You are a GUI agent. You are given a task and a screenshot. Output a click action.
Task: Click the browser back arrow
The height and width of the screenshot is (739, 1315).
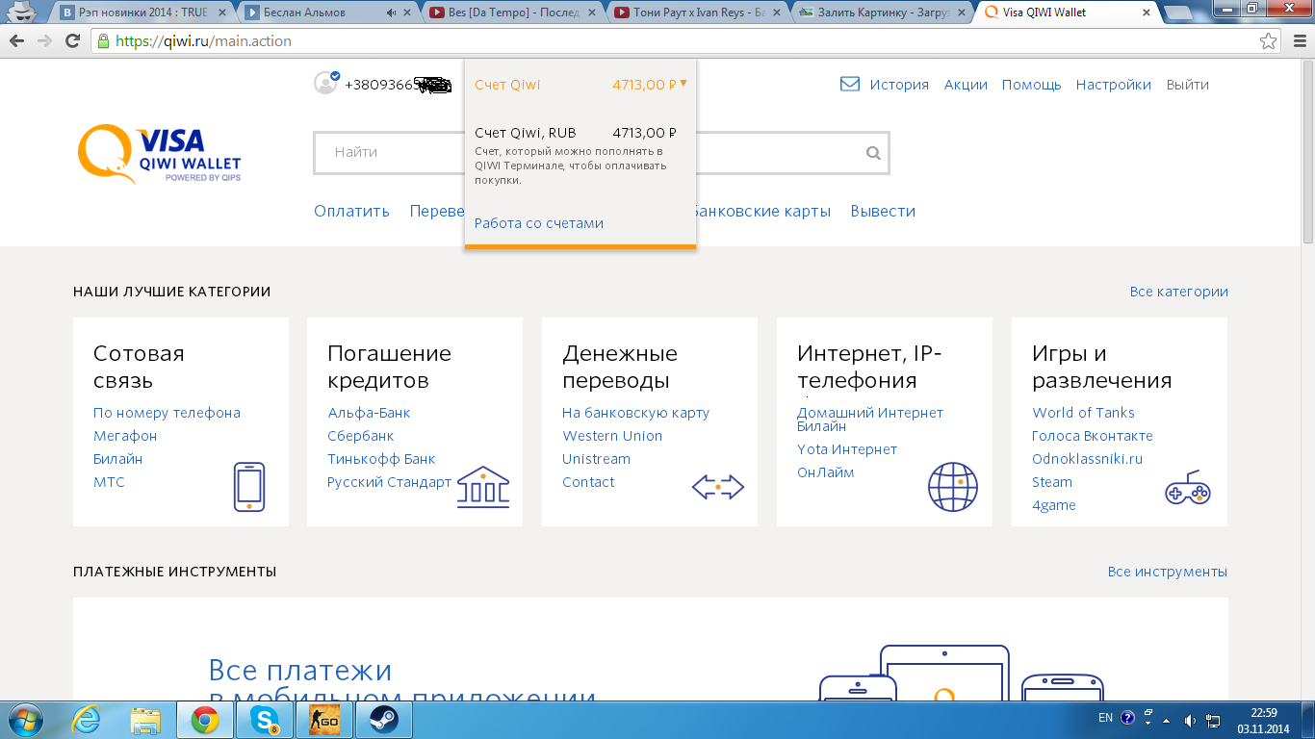pyautogui.click(x=17, y=41)
